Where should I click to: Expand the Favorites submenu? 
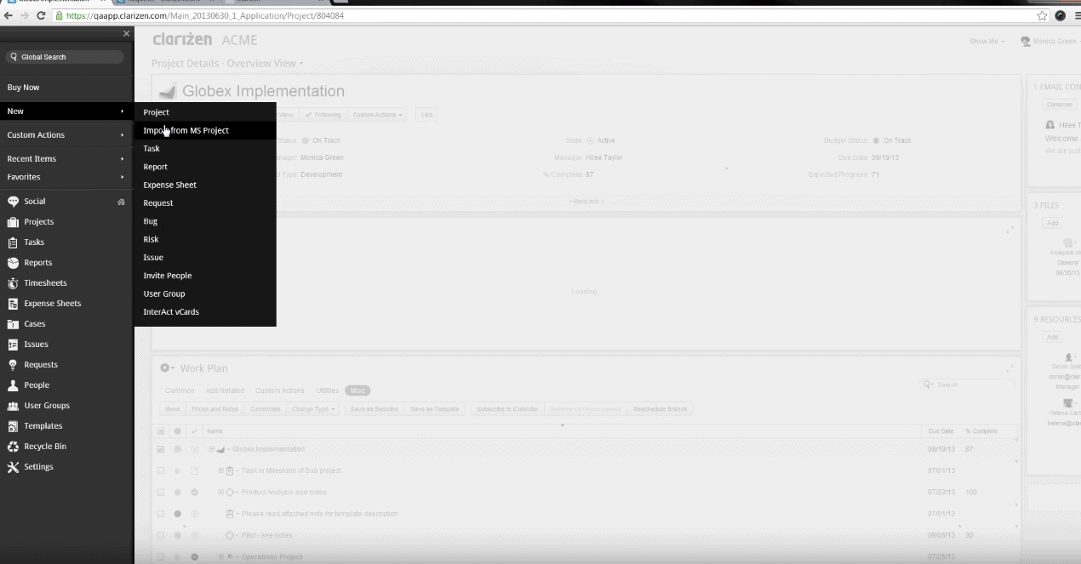[66, 177]
